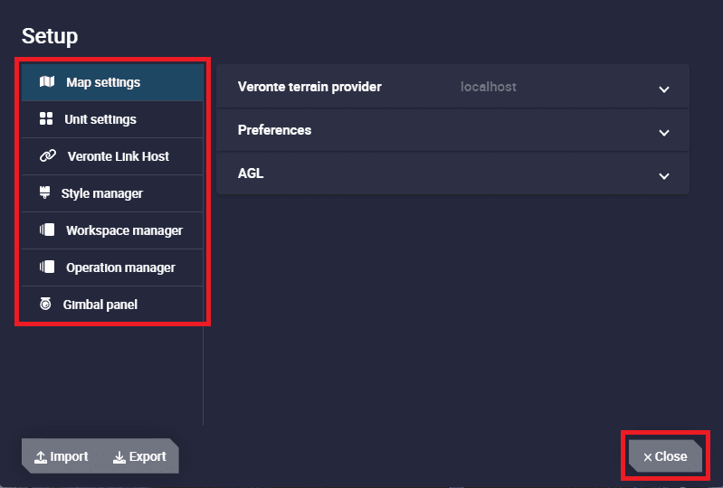The image size is (723, 488).
Task: Click the four-squares Unit settings icon
Action: 46,118
